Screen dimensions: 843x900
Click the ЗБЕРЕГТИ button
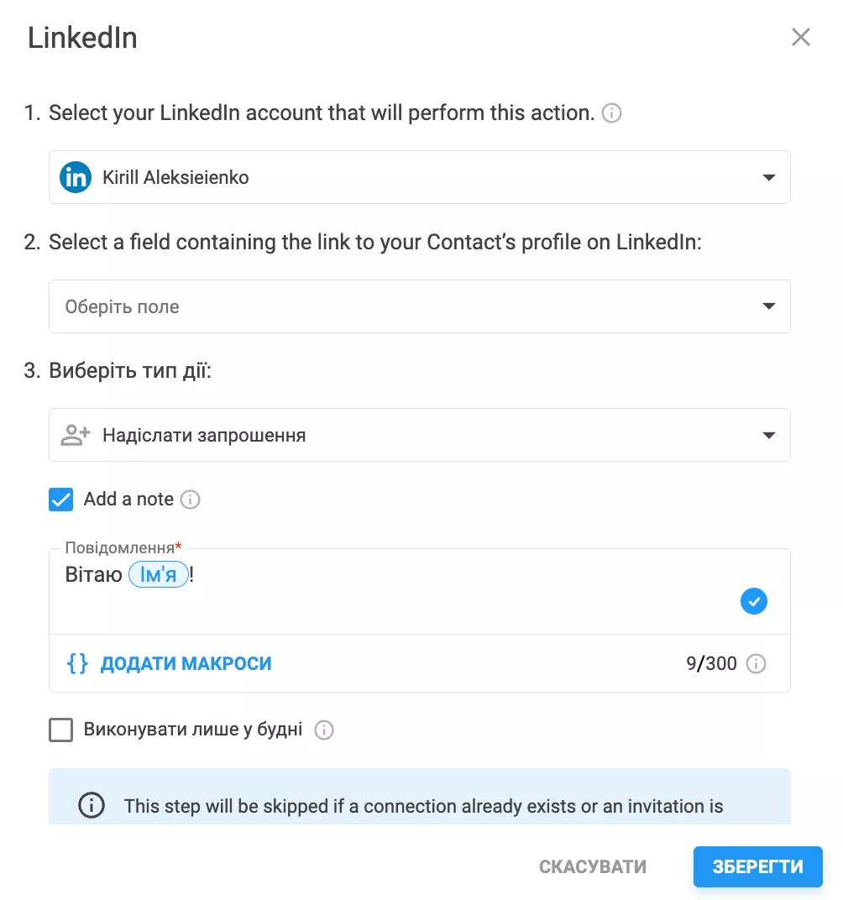pyautogui.click(x=757, y=866)
